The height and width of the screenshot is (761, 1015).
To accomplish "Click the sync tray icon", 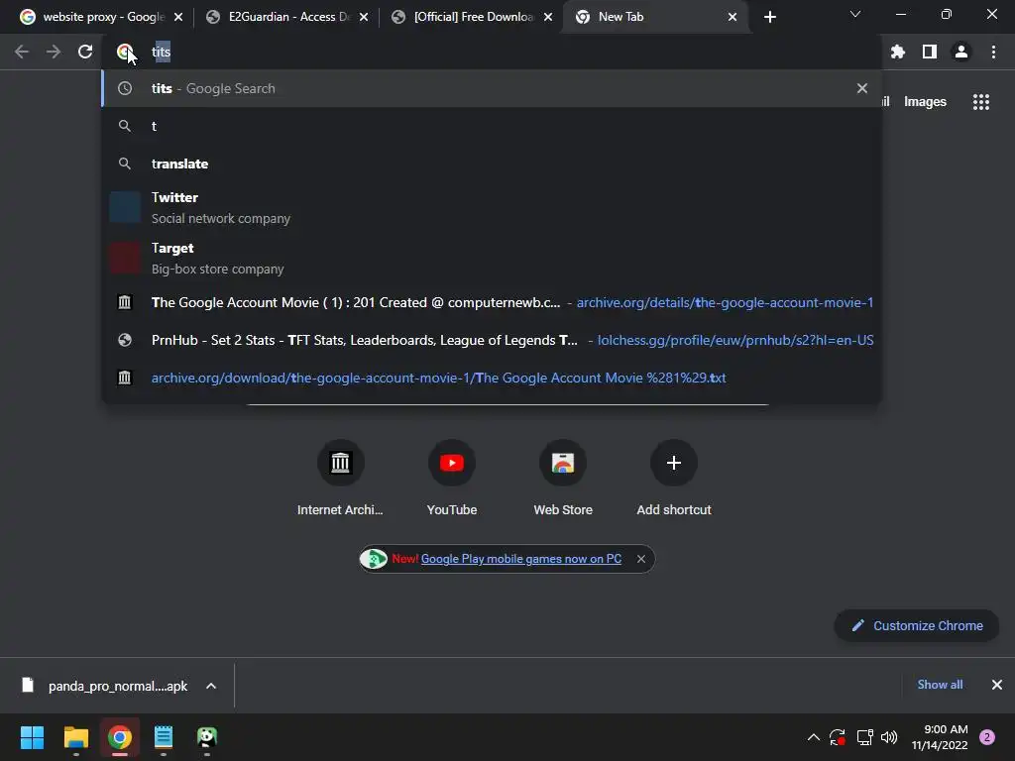I will [838, 737].
